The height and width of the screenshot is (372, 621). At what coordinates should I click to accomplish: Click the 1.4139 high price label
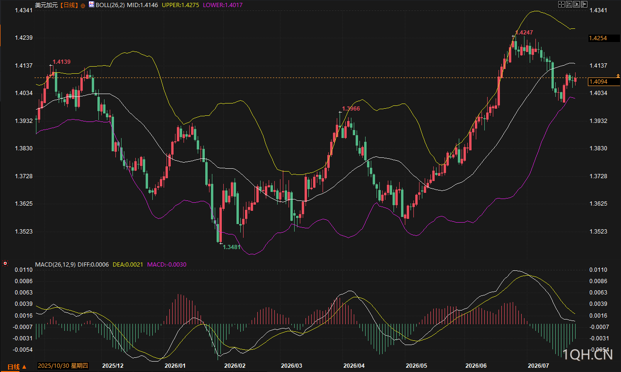click(x=61, y=62)
